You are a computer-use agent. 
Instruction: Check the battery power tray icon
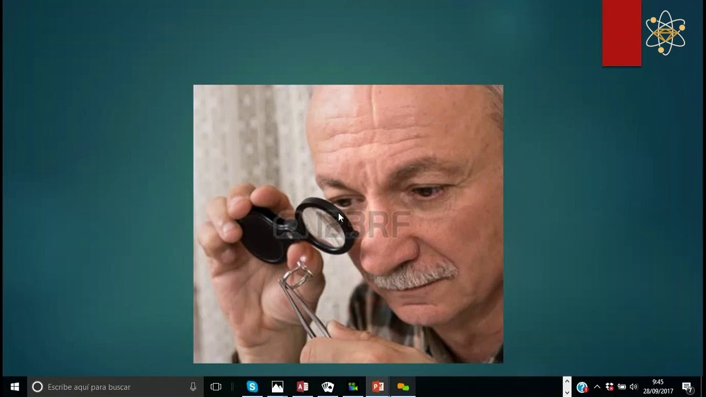coord(622,387)
